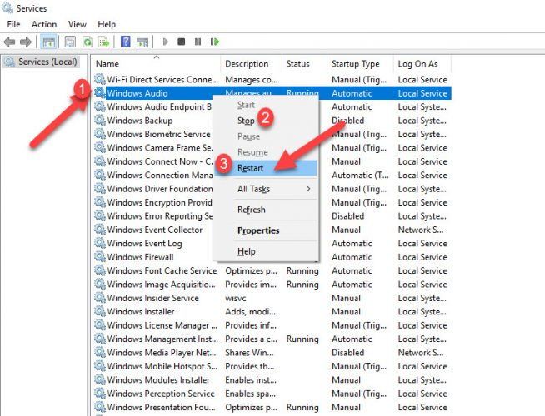
Task: Open the Help menu in menu bar
Action: pyautogui.click(x=107, y=24)
